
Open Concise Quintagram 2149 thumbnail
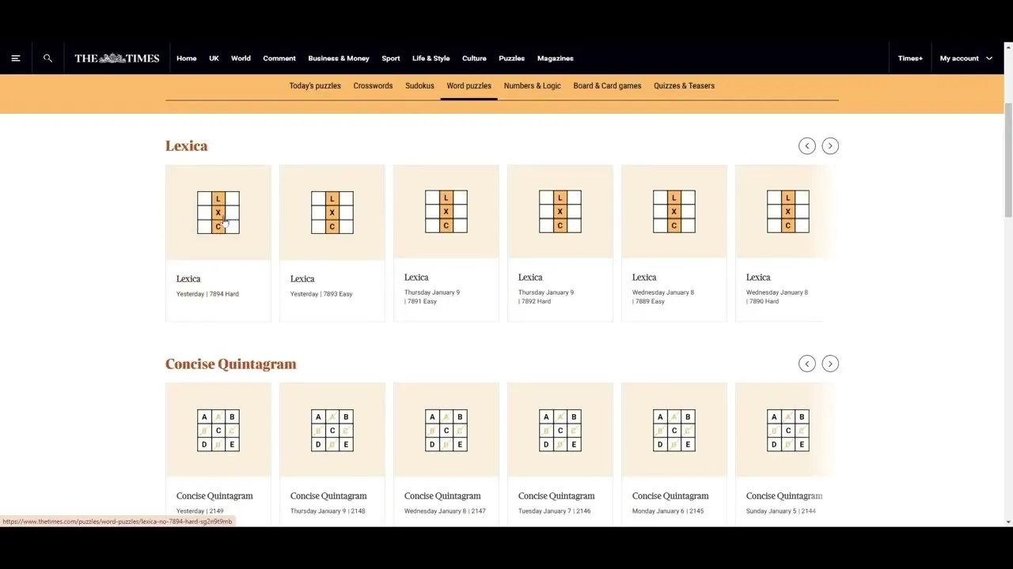(x=218, y=430)
